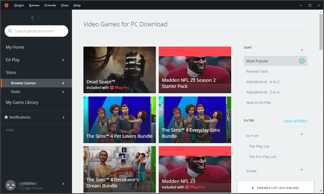Open The Sims 4 Everyday Sims Bundle
This screenshot has height=194, width=324.
(195, 120)
